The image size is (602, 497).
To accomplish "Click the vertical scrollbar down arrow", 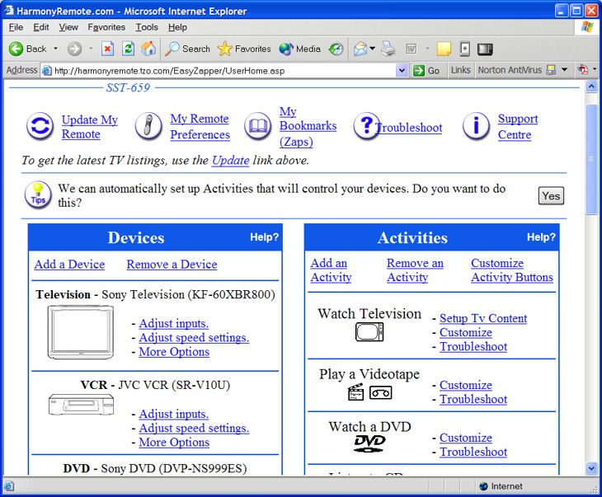I will [x=591, y=468].
